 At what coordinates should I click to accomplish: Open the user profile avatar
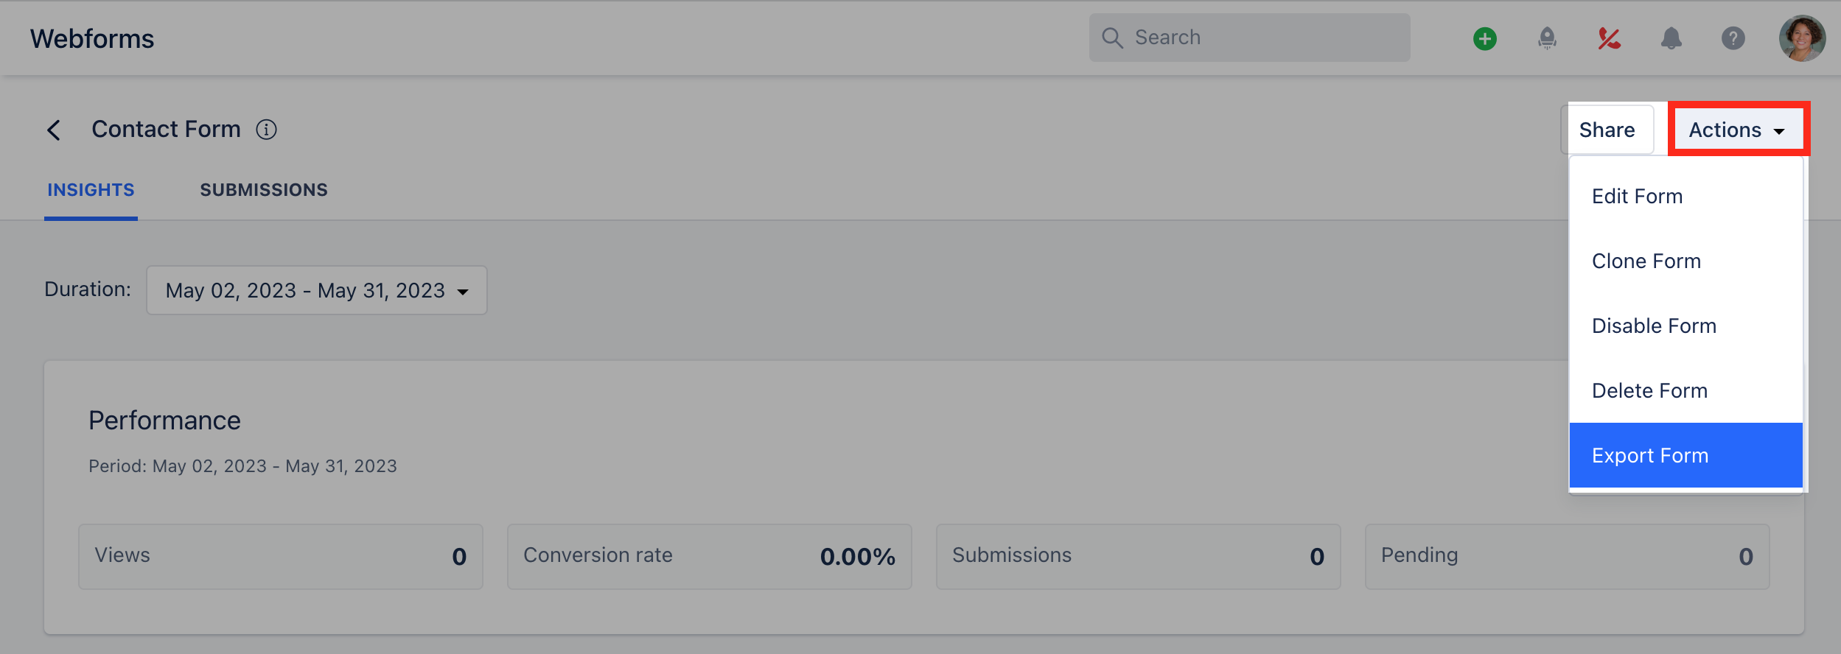coord(1802,38)
